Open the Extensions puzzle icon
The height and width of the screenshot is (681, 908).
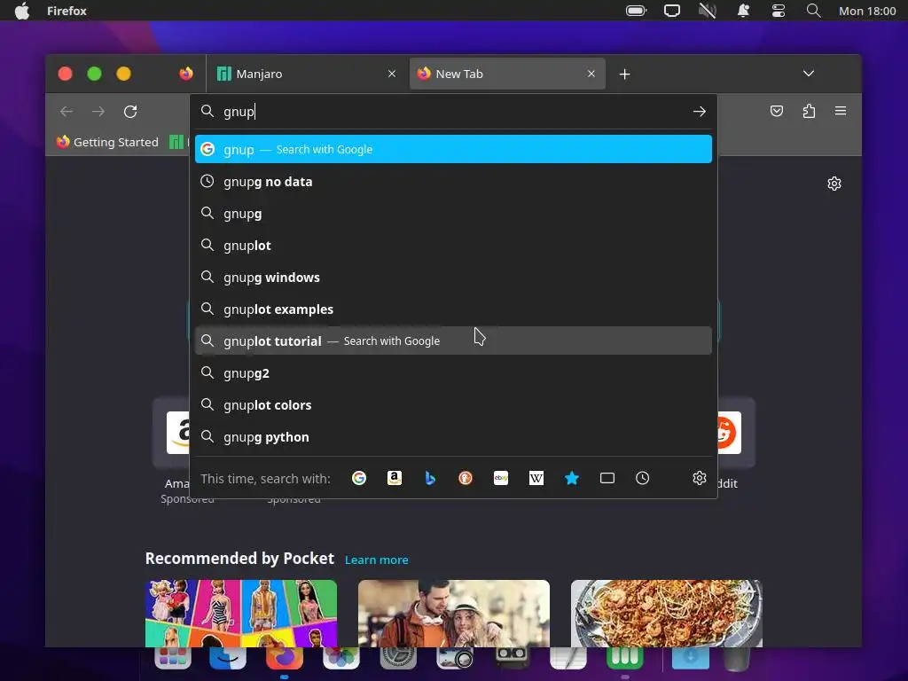(x=809, y=111)
